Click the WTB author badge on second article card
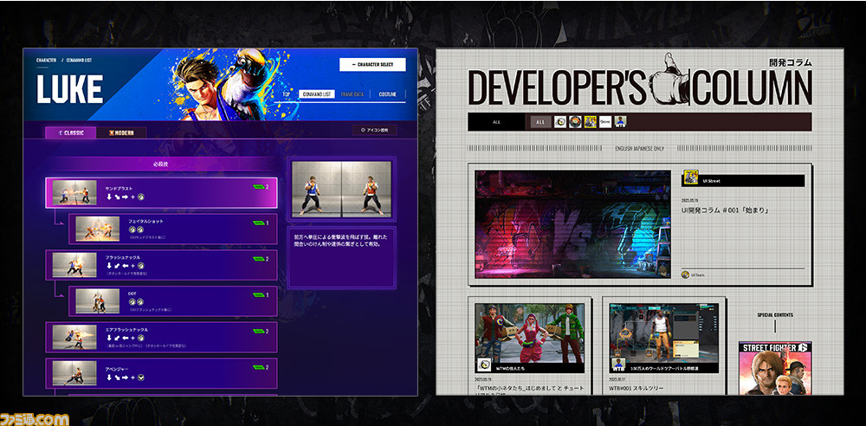The height and width of the screenshot is (426, 866). (x=618, y=365)
